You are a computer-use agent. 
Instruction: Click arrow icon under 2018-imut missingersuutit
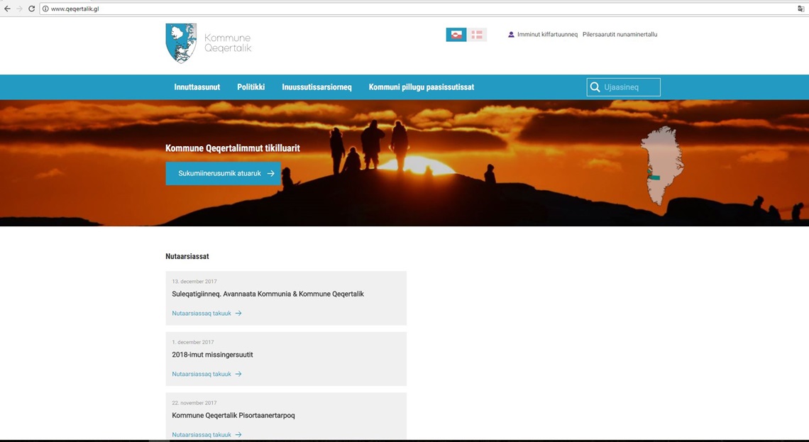238,374
